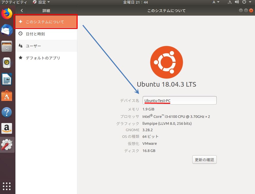Screen dimensions: 255x194
Task: Close the settings window
Action: [251, 11]
